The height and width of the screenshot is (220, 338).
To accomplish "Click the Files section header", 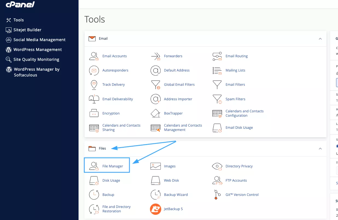I will pos(102,148).
